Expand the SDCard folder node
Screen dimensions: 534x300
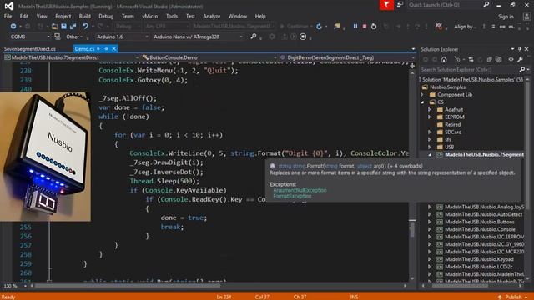pyautogui.click(x=430, y=132)
